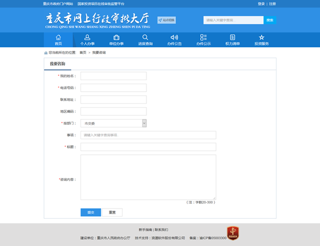Click the white reset button
Screen dimensions: 320x246
(112, 213)
